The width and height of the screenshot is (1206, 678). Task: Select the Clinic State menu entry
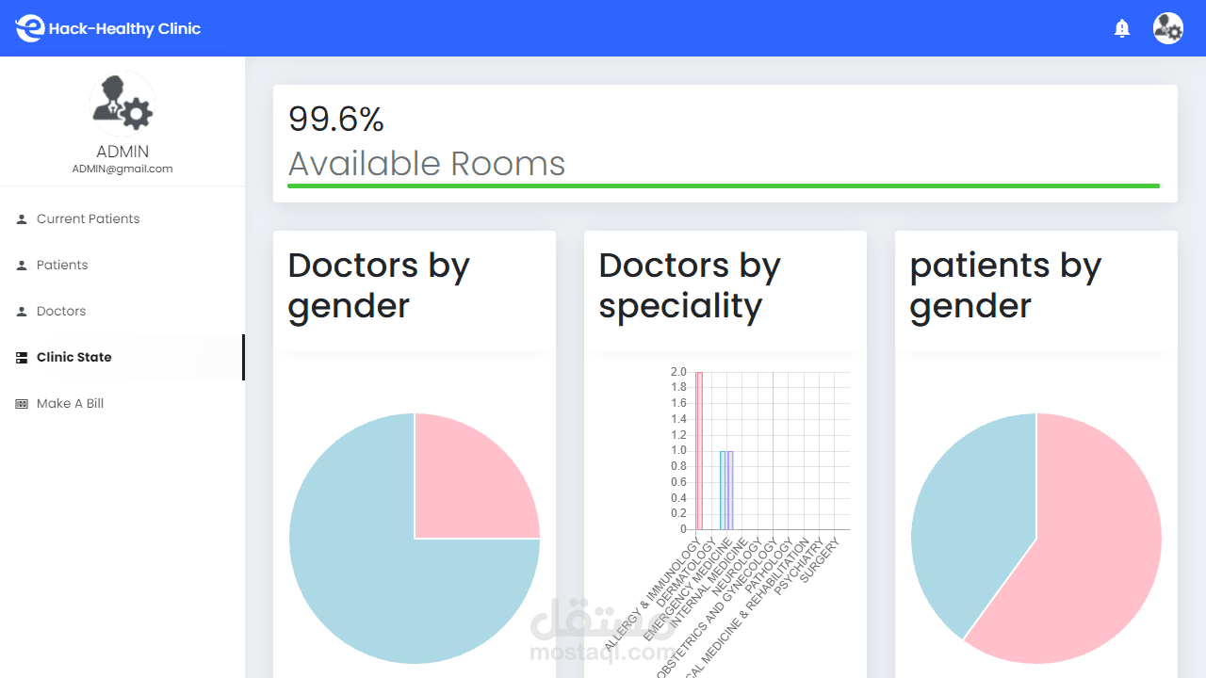(x=74, y=357)
